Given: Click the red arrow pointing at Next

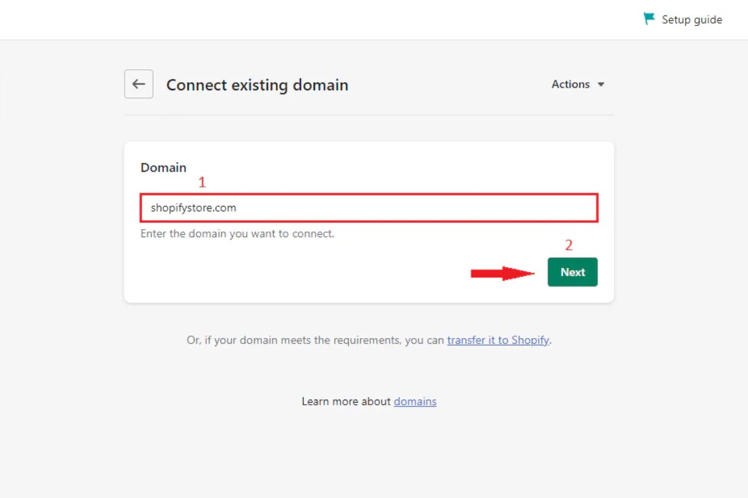Looking at the screenshot, I should (x=502, y=273).
